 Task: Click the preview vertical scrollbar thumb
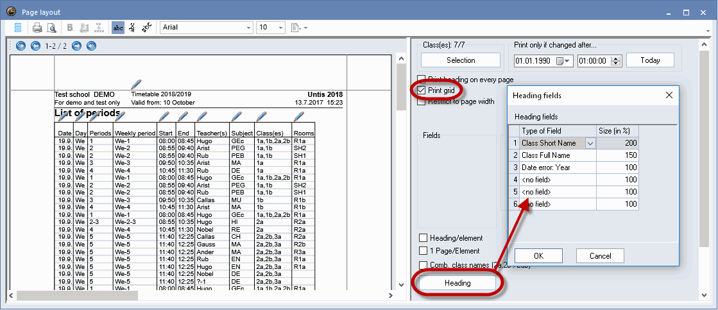[x=401, y=87]
